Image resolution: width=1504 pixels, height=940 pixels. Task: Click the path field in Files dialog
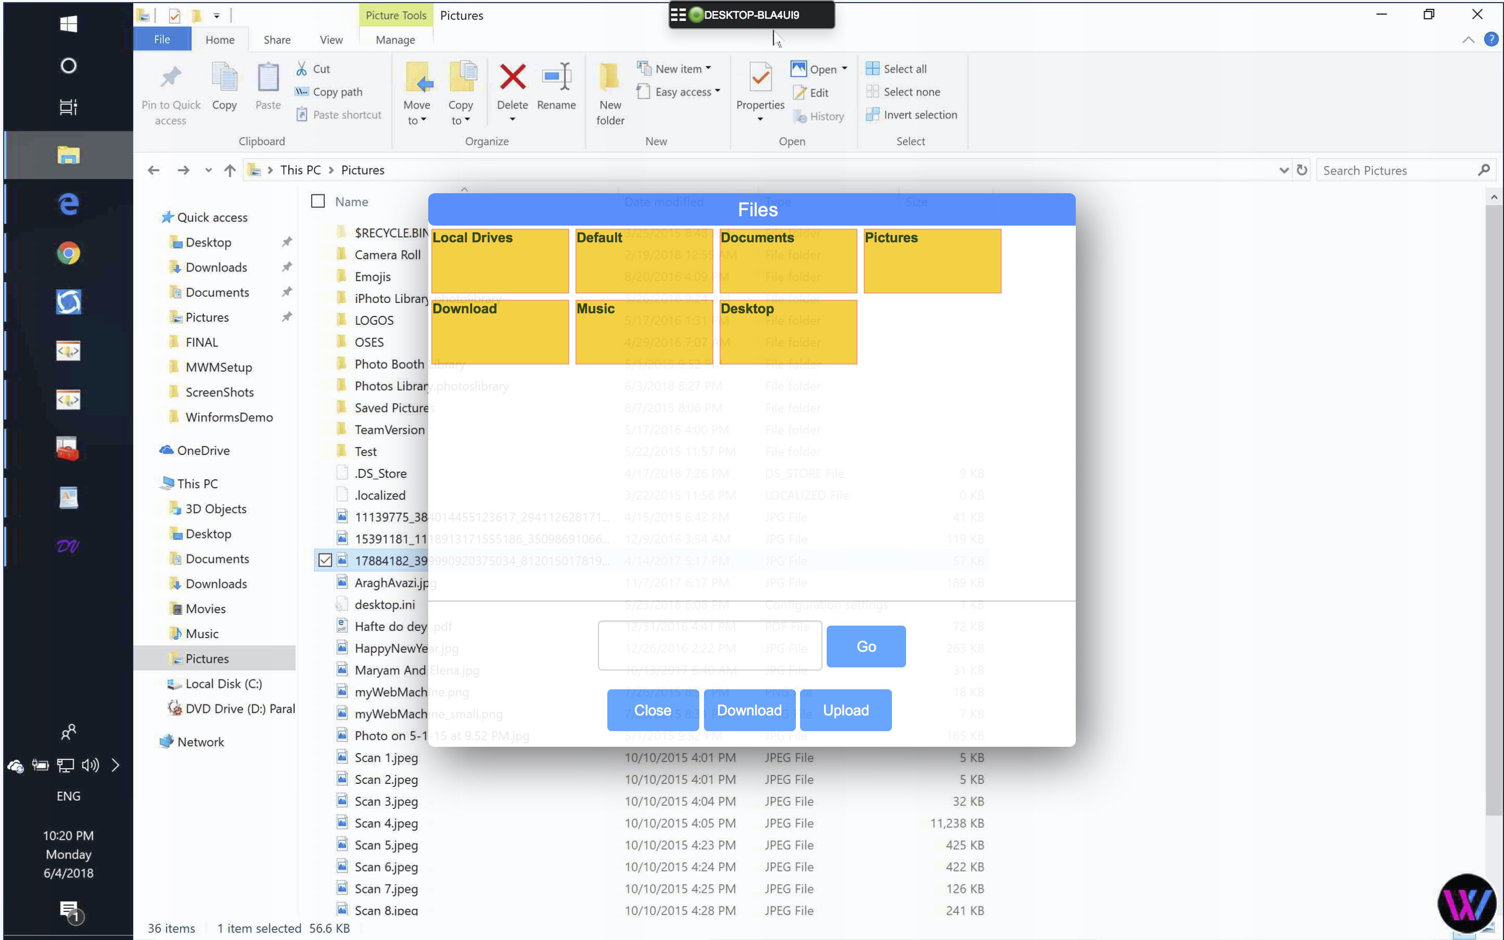[x=710, y=645]
